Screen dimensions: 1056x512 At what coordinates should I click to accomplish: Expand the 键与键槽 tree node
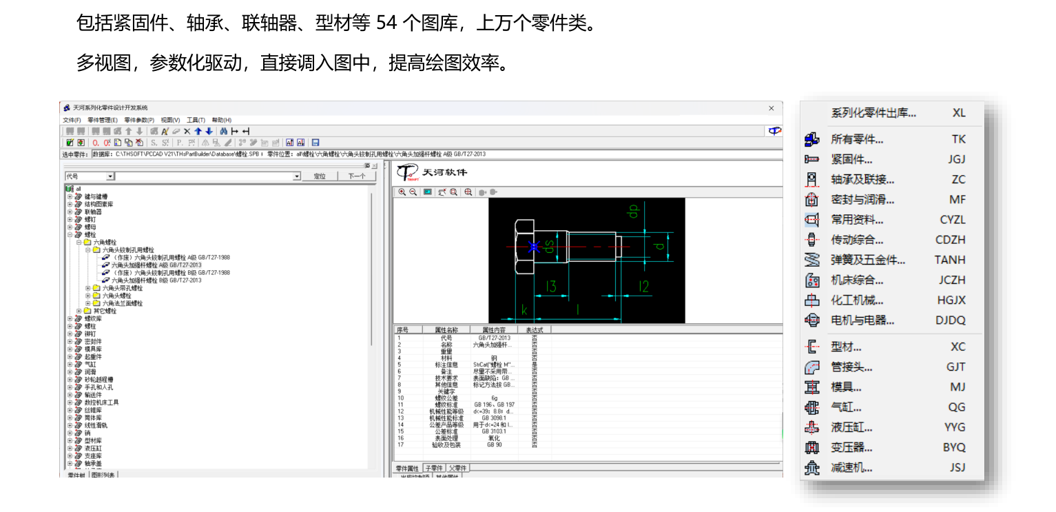[70, 196]
